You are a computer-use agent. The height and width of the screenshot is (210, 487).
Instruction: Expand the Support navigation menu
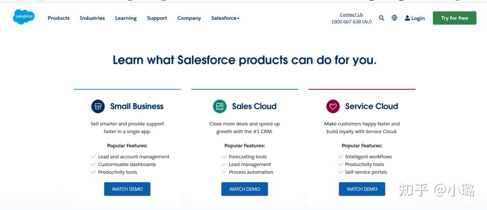(157, 18)
